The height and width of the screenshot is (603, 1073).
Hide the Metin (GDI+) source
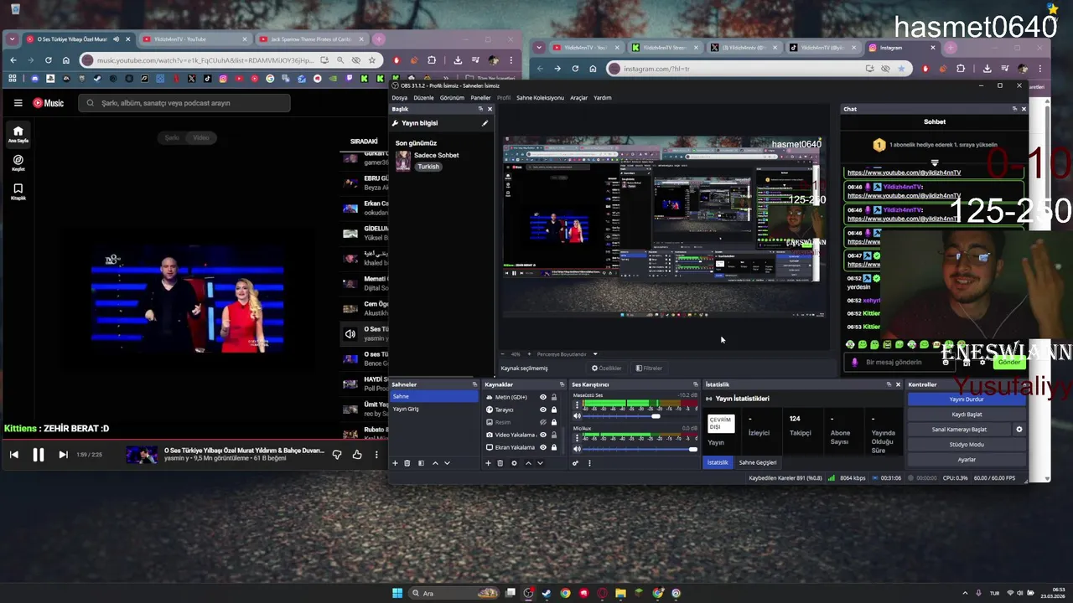point(543,397)
